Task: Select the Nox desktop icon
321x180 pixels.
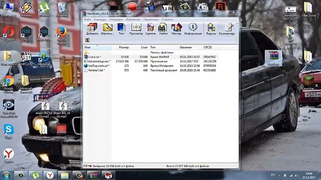Action: tap(26, 33)
